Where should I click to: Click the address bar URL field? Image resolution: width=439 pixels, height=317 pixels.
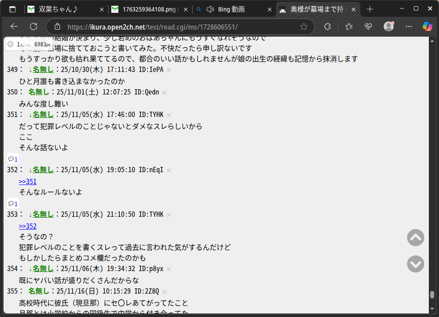click(x=177, y=26)
